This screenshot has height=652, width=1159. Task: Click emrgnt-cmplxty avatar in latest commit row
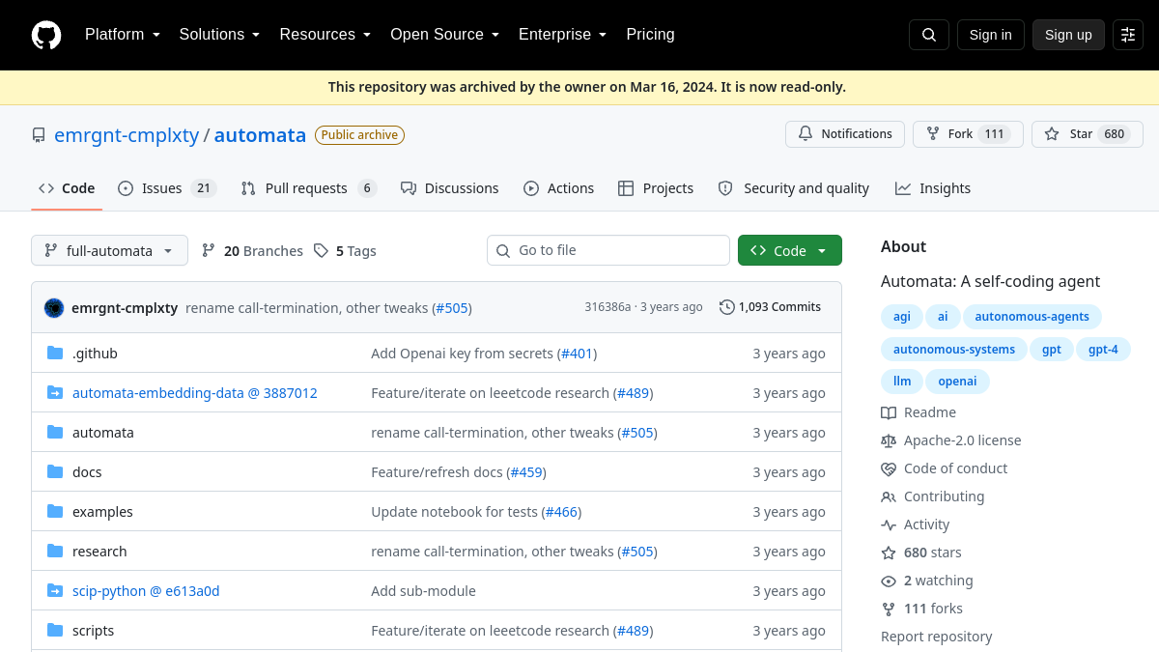54,308
